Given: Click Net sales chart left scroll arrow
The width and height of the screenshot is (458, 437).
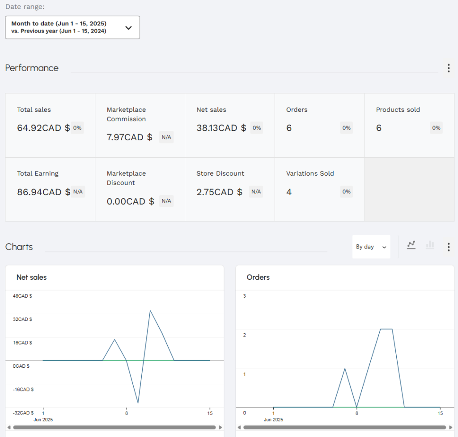Looking at the screenshot, I should tap(8, 428).
